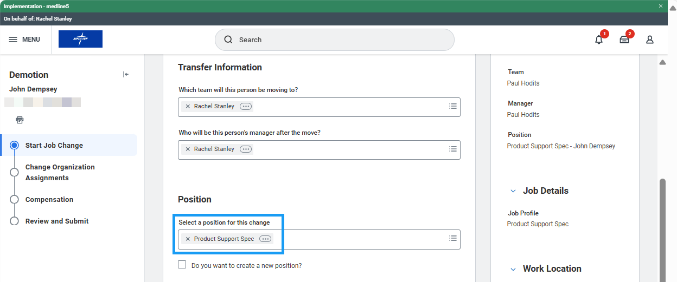Open the notifications bell icon

(599, 40)
